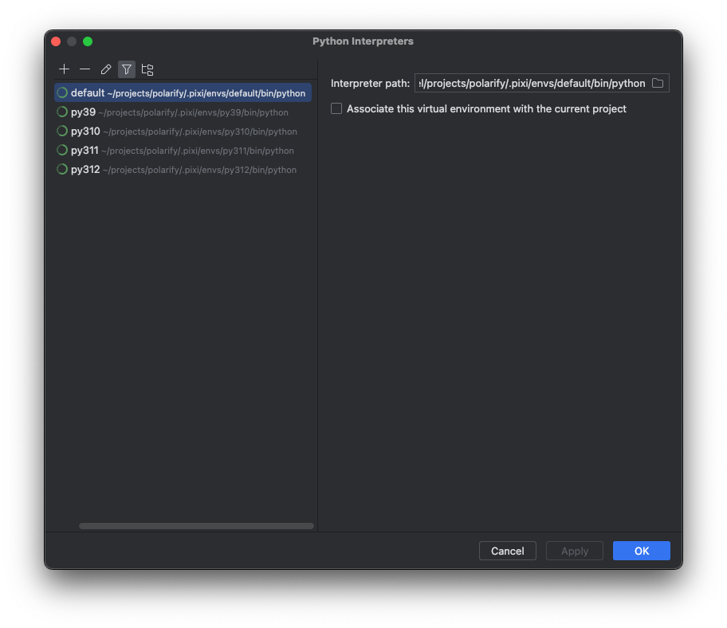The height and width of the screenshot is (628, 727).
Task: Click the Apply button
Action: [575, 551]
